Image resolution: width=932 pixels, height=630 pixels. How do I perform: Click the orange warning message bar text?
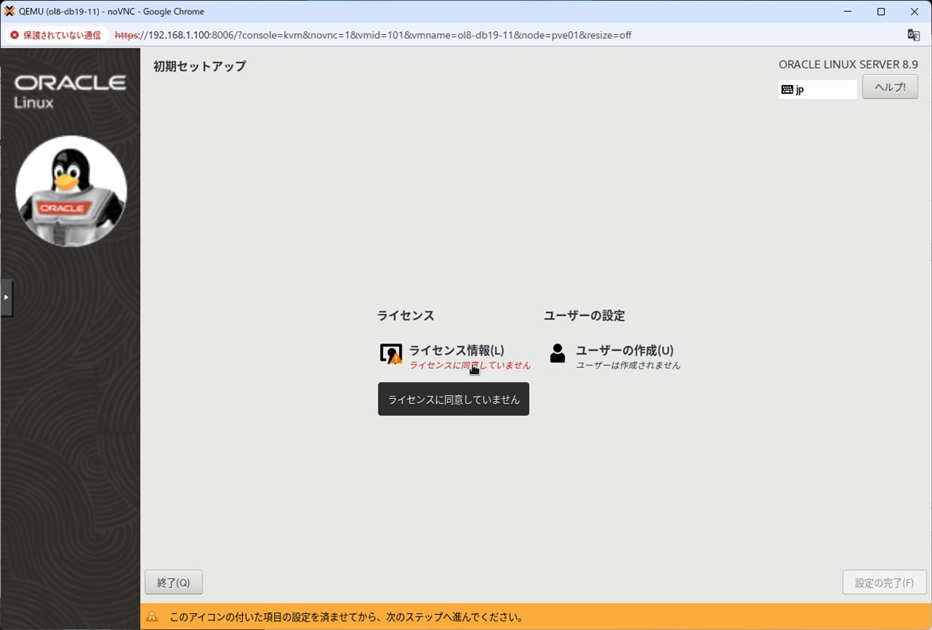pyautogui.click(x=346, y=617)
